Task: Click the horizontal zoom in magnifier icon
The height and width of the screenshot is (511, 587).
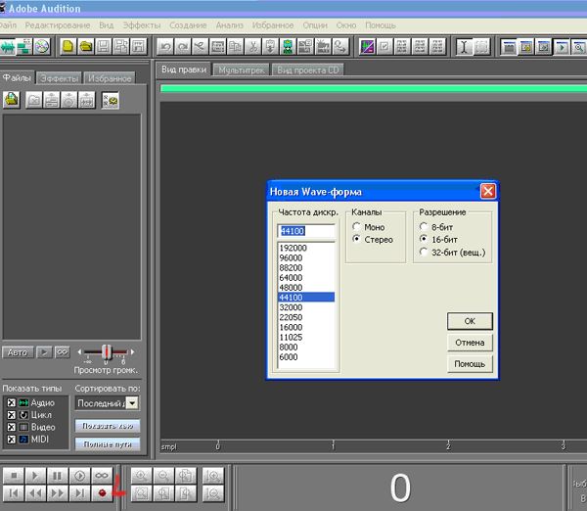Action: (x=141, y=476)
